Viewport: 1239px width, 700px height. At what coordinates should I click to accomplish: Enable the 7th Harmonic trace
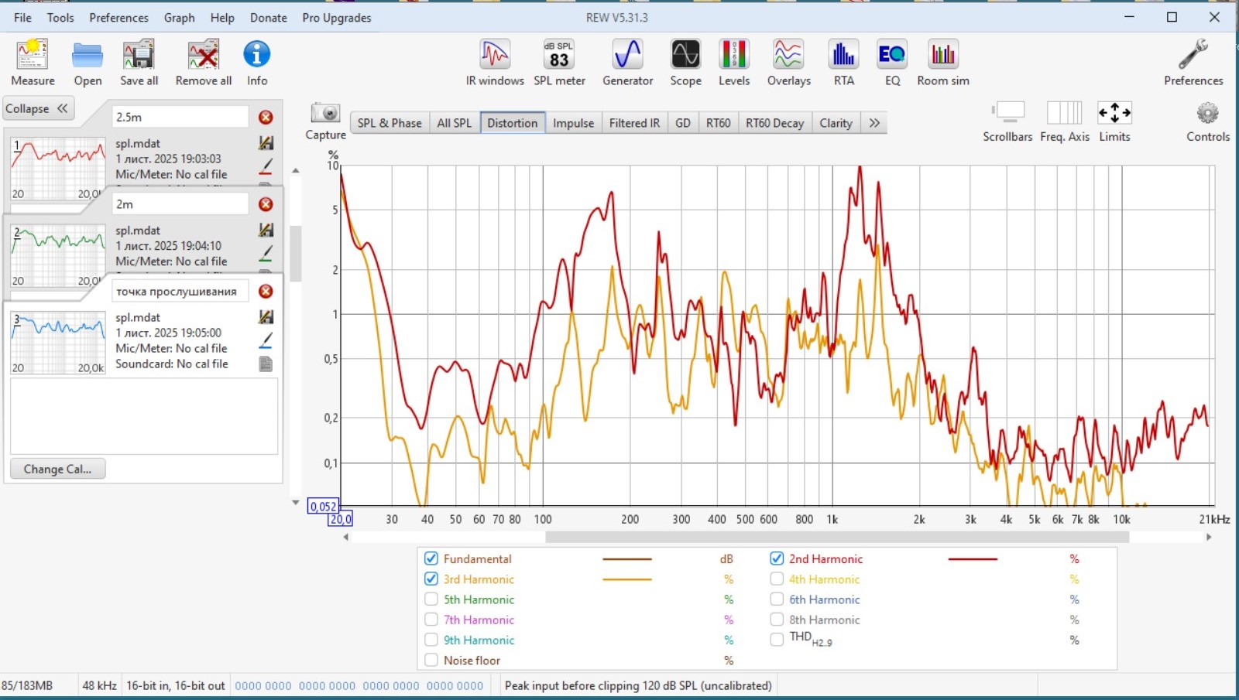click(x=431, y=619)
